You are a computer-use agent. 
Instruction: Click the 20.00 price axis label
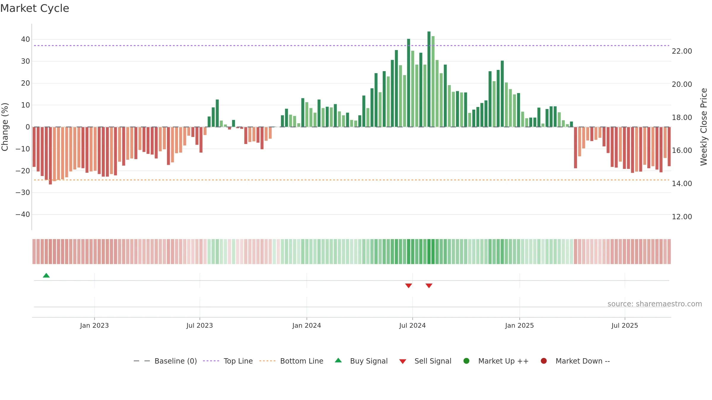coord(682,84)
